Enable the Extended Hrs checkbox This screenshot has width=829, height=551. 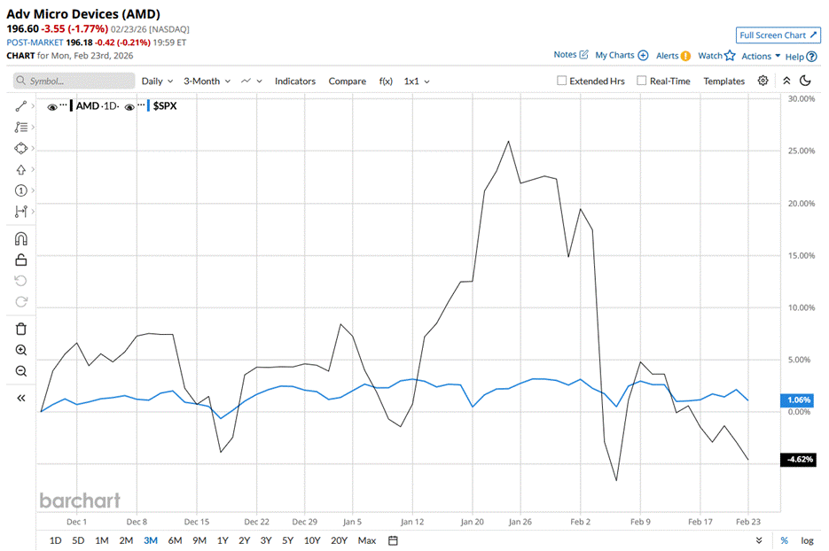[x=561, y=81]
